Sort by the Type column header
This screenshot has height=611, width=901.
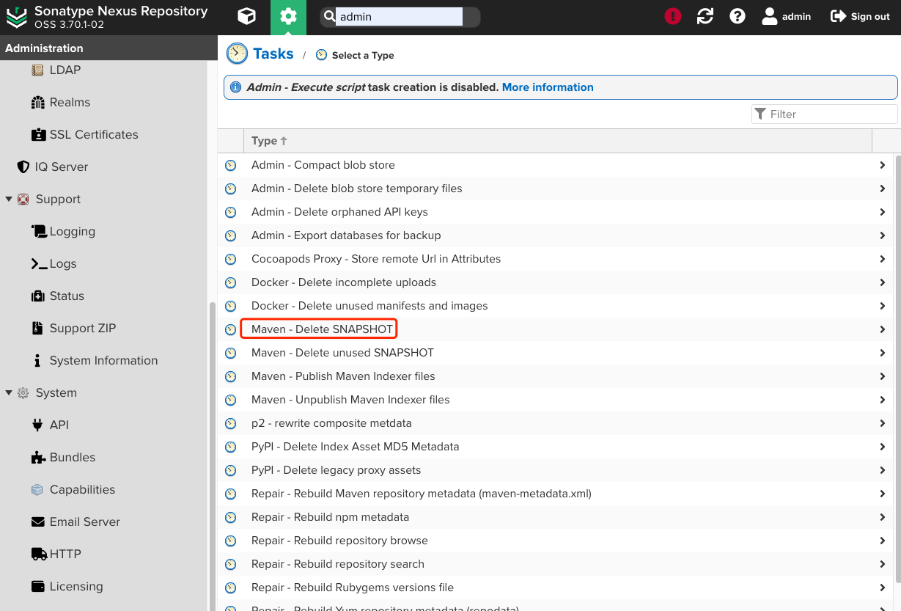coord(264,141)
